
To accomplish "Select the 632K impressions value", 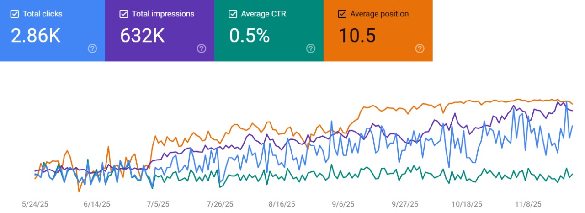I will (142, 36).
